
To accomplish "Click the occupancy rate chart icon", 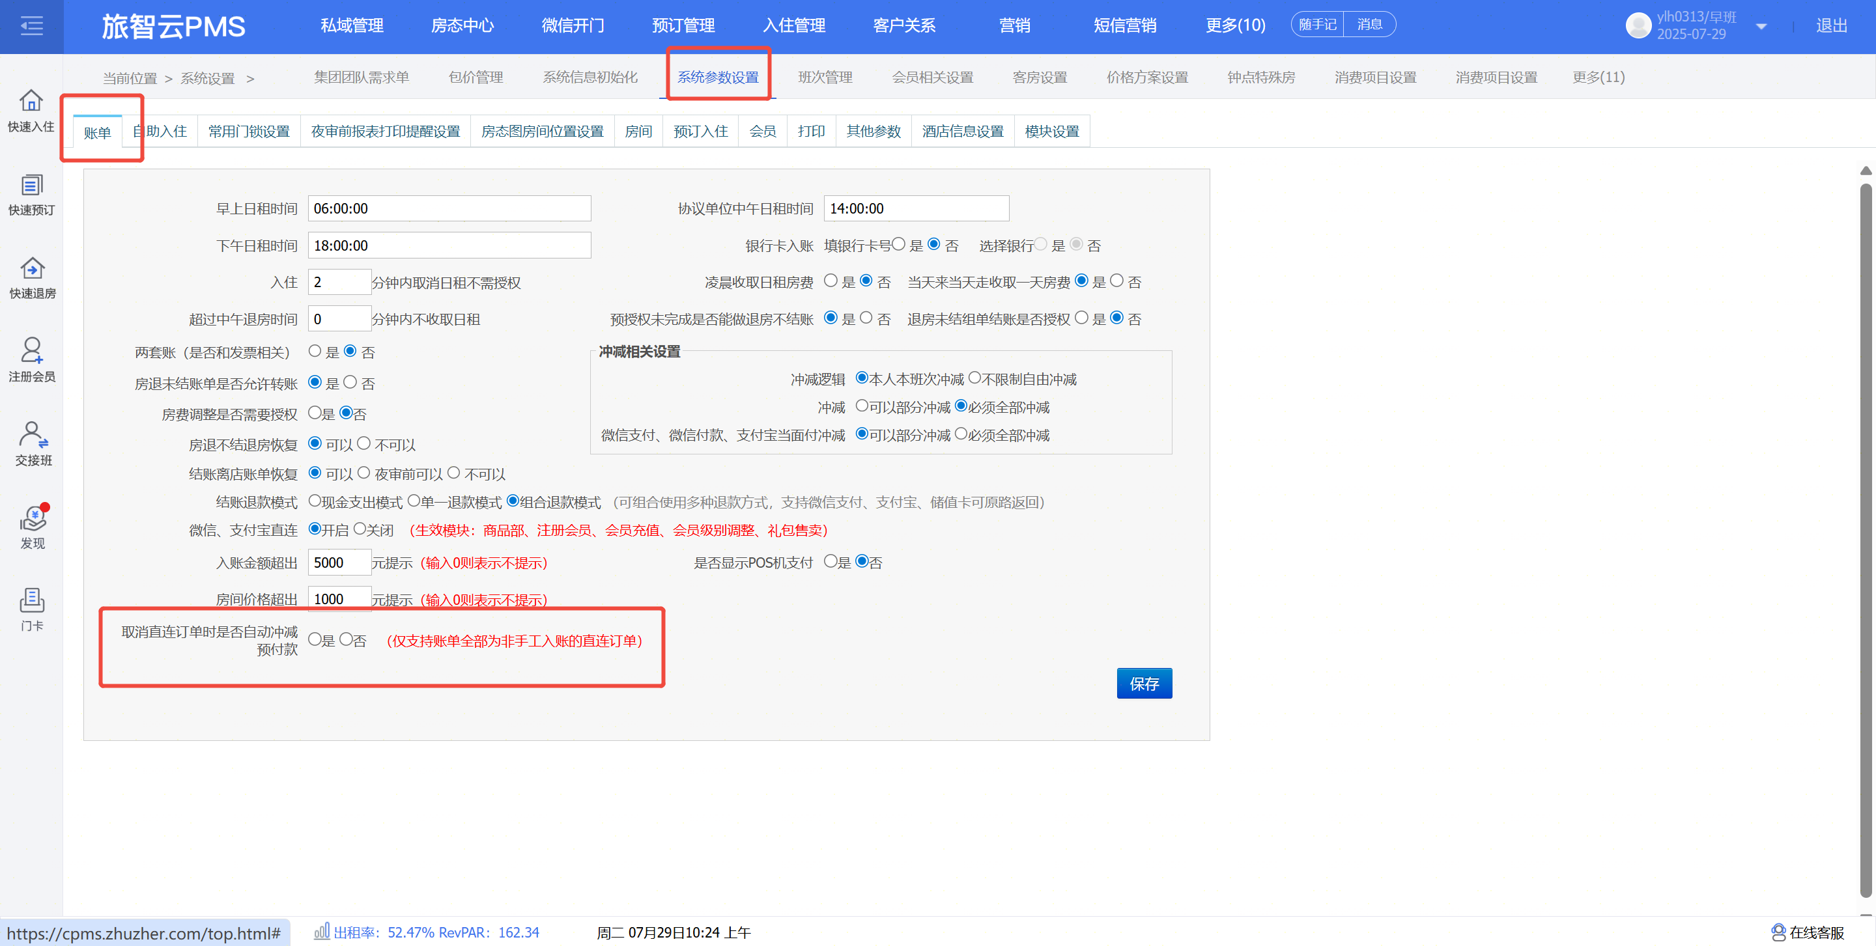I will (321, 932).
